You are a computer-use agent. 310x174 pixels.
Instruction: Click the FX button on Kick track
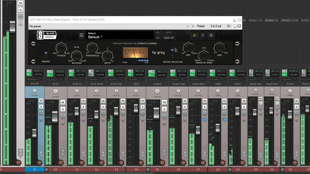(50, 74)
